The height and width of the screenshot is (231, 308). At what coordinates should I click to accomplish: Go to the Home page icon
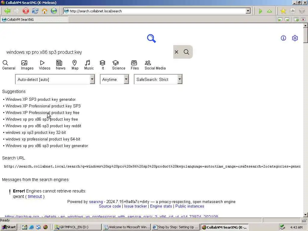(x=45, y=11)
